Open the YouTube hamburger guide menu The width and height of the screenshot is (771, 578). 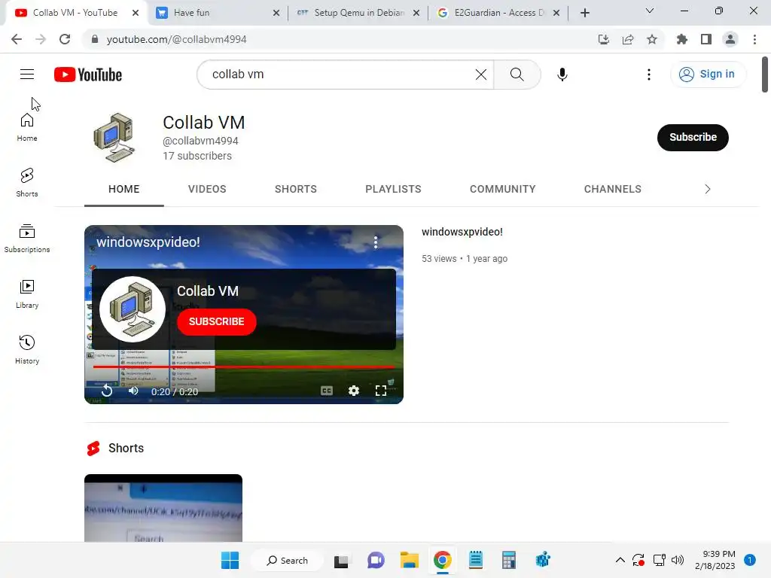[27, 75]
